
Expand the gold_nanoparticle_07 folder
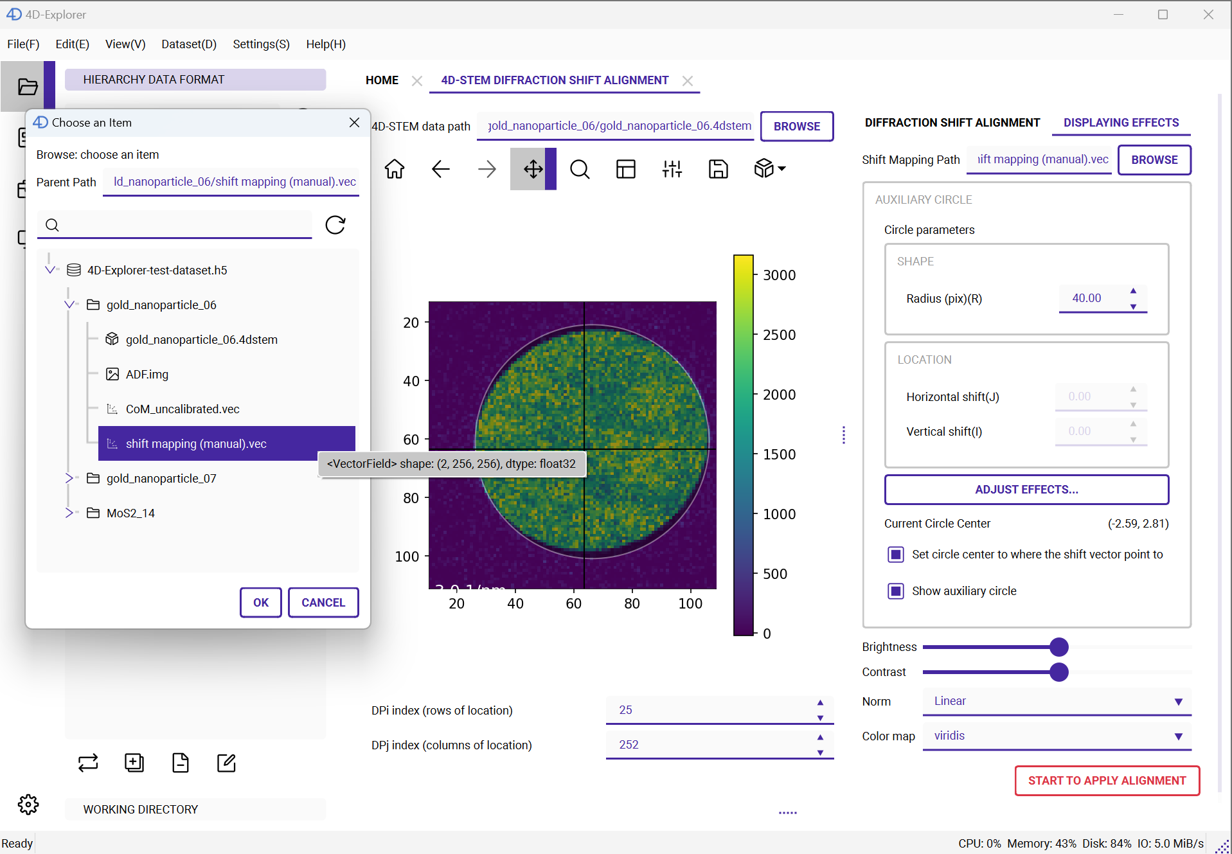tap(69, 478)
